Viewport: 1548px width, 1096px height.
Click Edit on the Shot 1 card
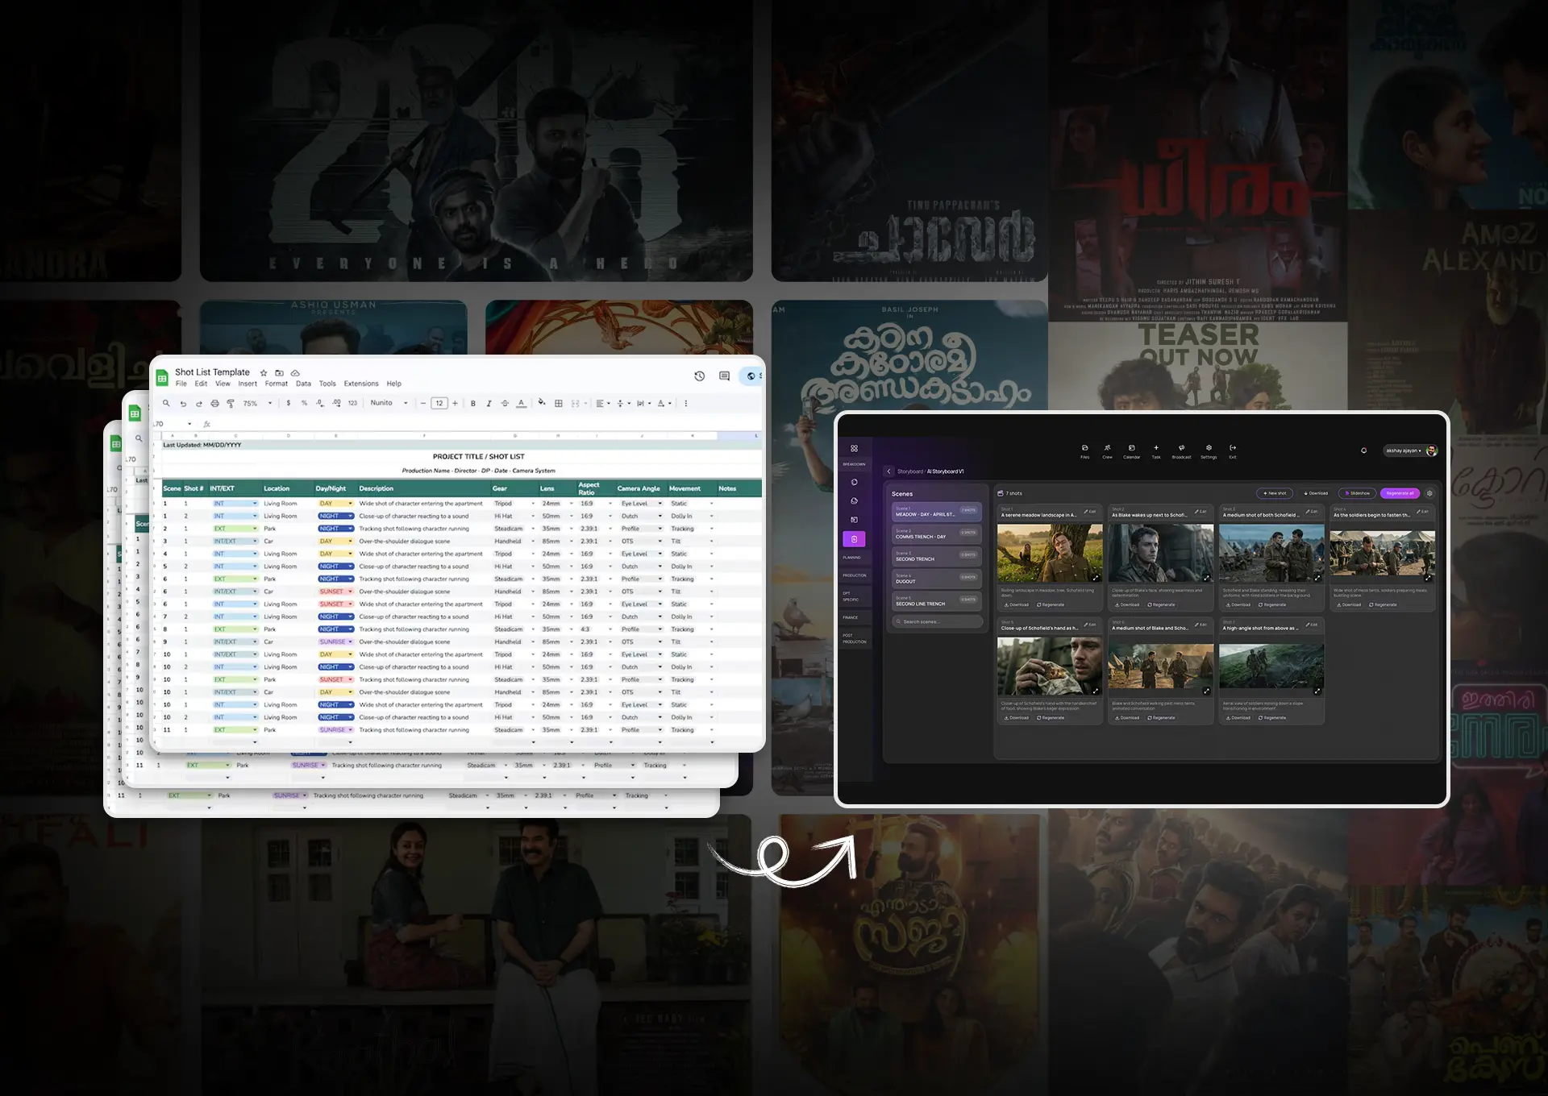click(x=1090, y=512)
